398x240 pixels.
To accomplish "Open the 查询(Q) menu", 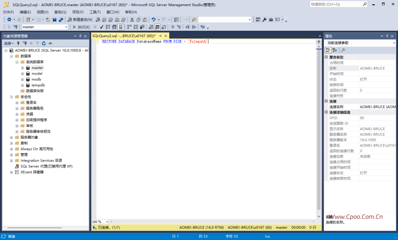I will point(60,12).
